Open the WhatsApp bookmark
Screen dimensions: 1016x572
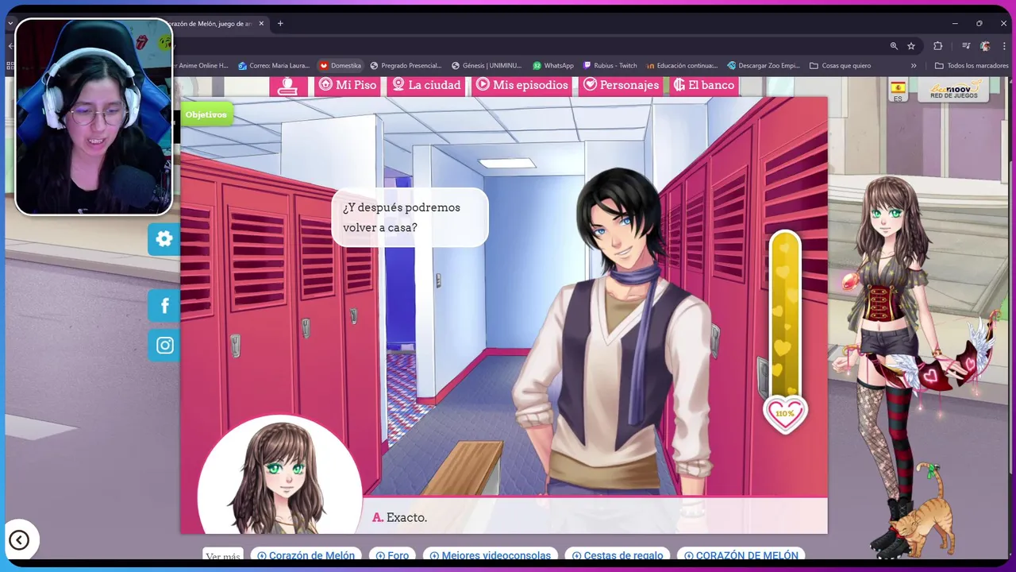point(553,66)
